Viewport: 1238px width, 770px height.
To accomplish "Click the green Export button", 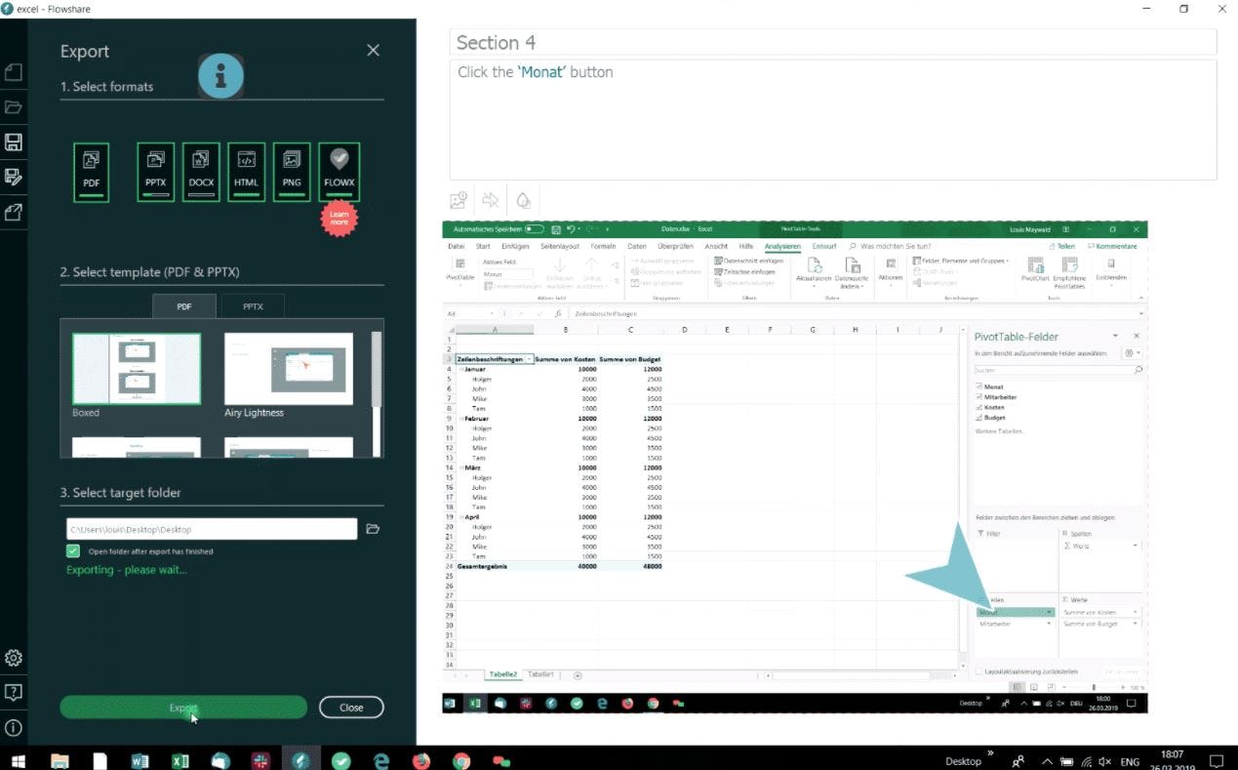I will [x=183, y=708].
